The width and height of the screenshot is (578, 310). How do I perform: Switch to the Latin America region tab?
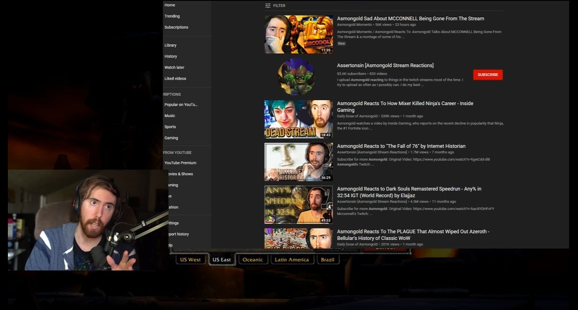tap(292, 259)
